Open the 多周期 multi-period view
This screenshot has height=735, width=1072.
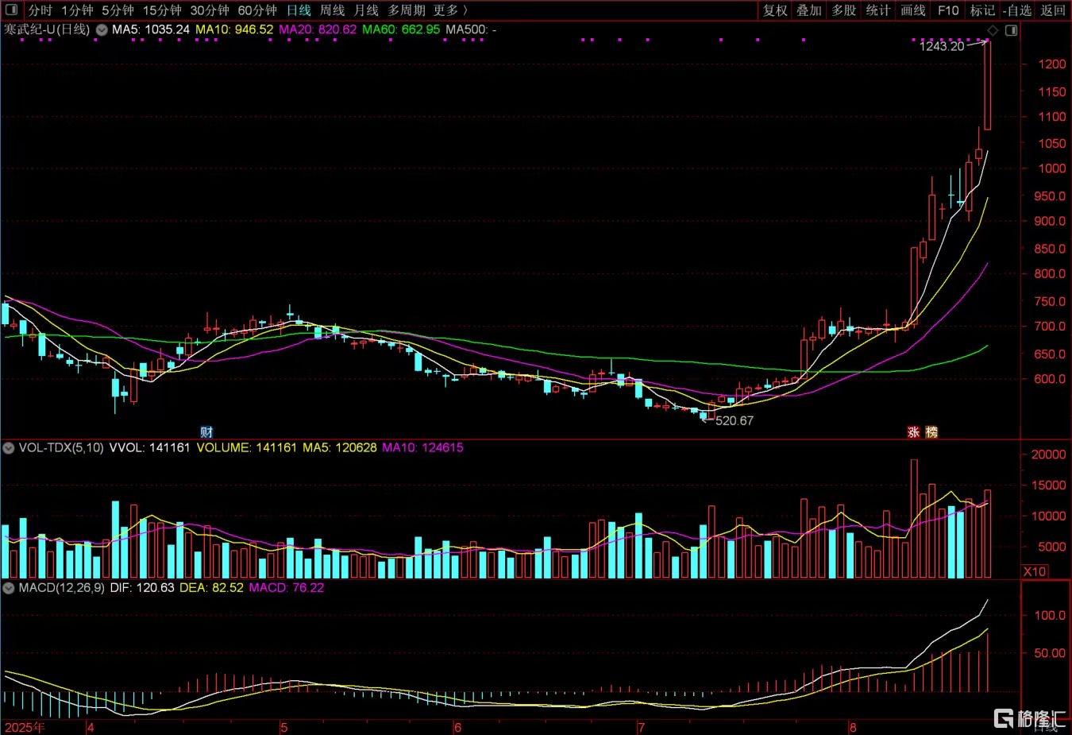(407, 10)
